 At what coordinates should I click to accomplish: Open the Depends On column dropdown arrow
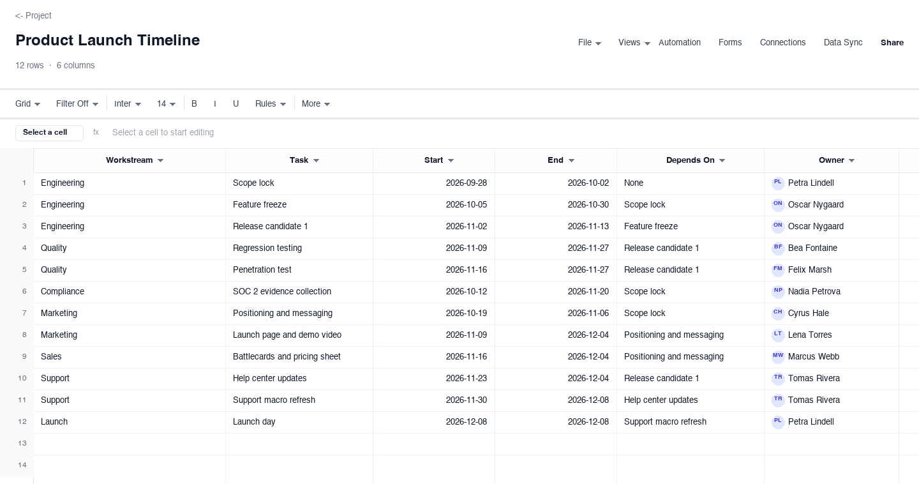coord(722,161)
